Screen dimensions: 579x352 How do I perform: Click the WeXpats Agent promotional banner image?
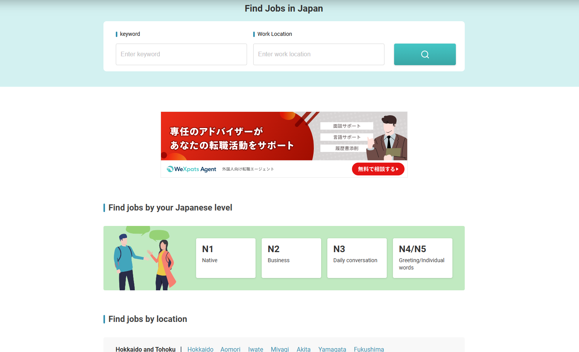284,136
